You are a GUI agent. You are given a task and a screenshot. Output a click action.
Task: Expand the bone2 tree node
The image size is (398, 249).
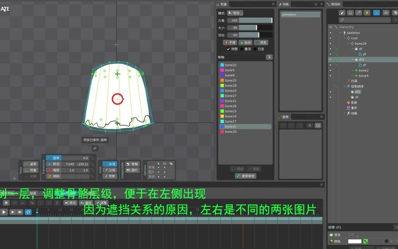(353, 70)
